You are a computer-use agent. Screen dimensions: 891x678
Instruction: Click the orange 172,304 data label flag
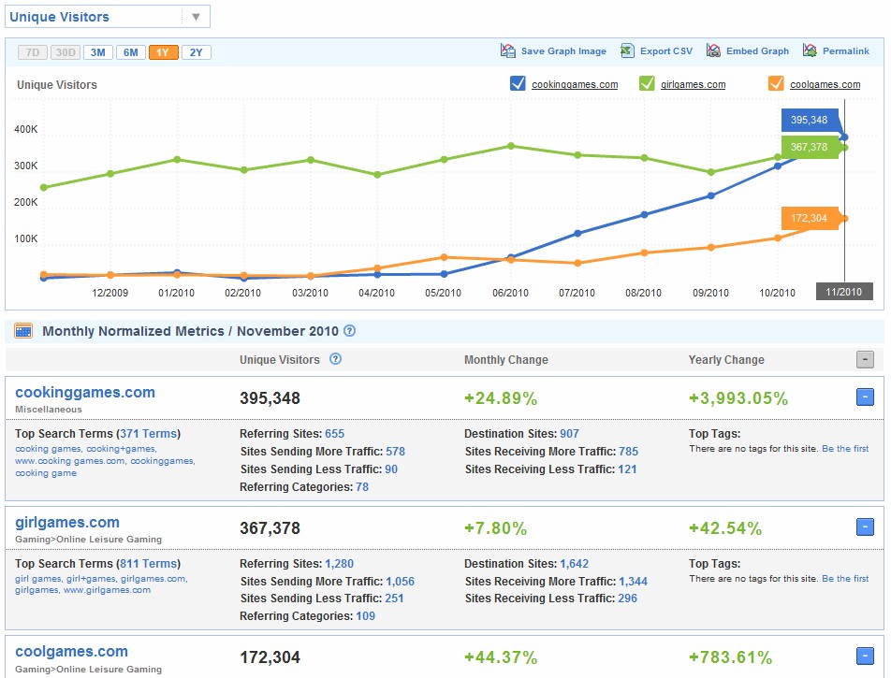(810, 218)
